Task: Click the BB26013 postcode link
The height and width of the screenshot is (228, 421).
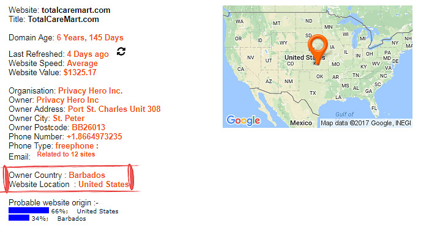Action: (88, 127)
